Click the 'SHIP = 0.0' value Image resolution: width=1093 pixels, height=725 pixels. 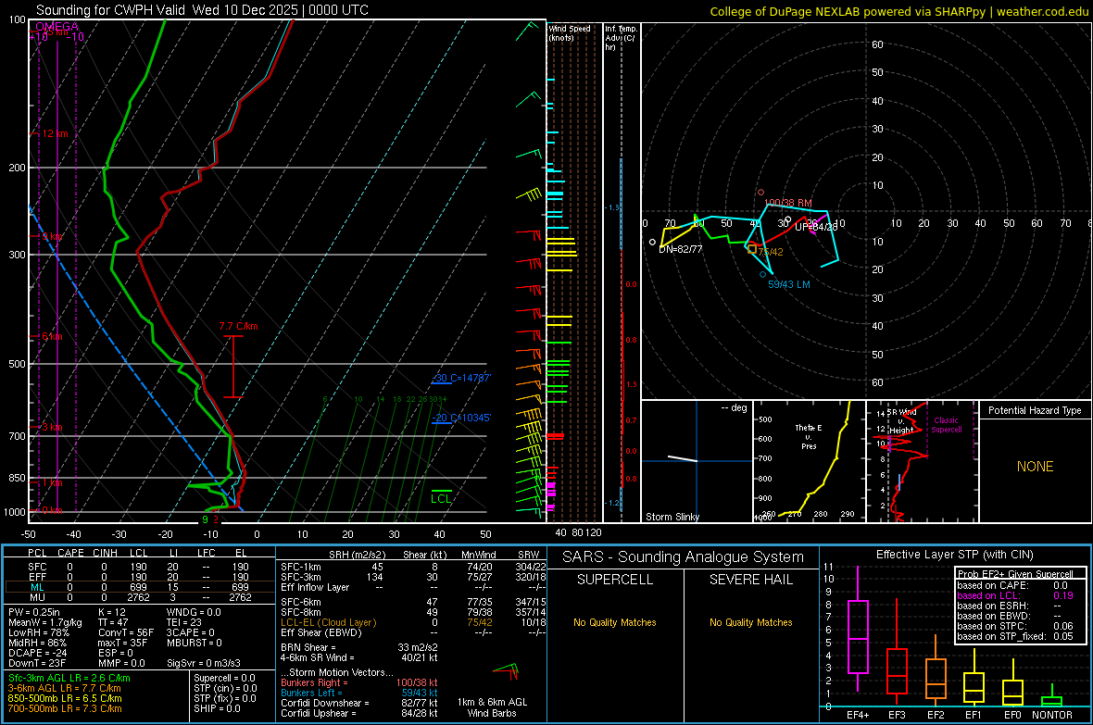pyautogui.click(x=217, y=708)
